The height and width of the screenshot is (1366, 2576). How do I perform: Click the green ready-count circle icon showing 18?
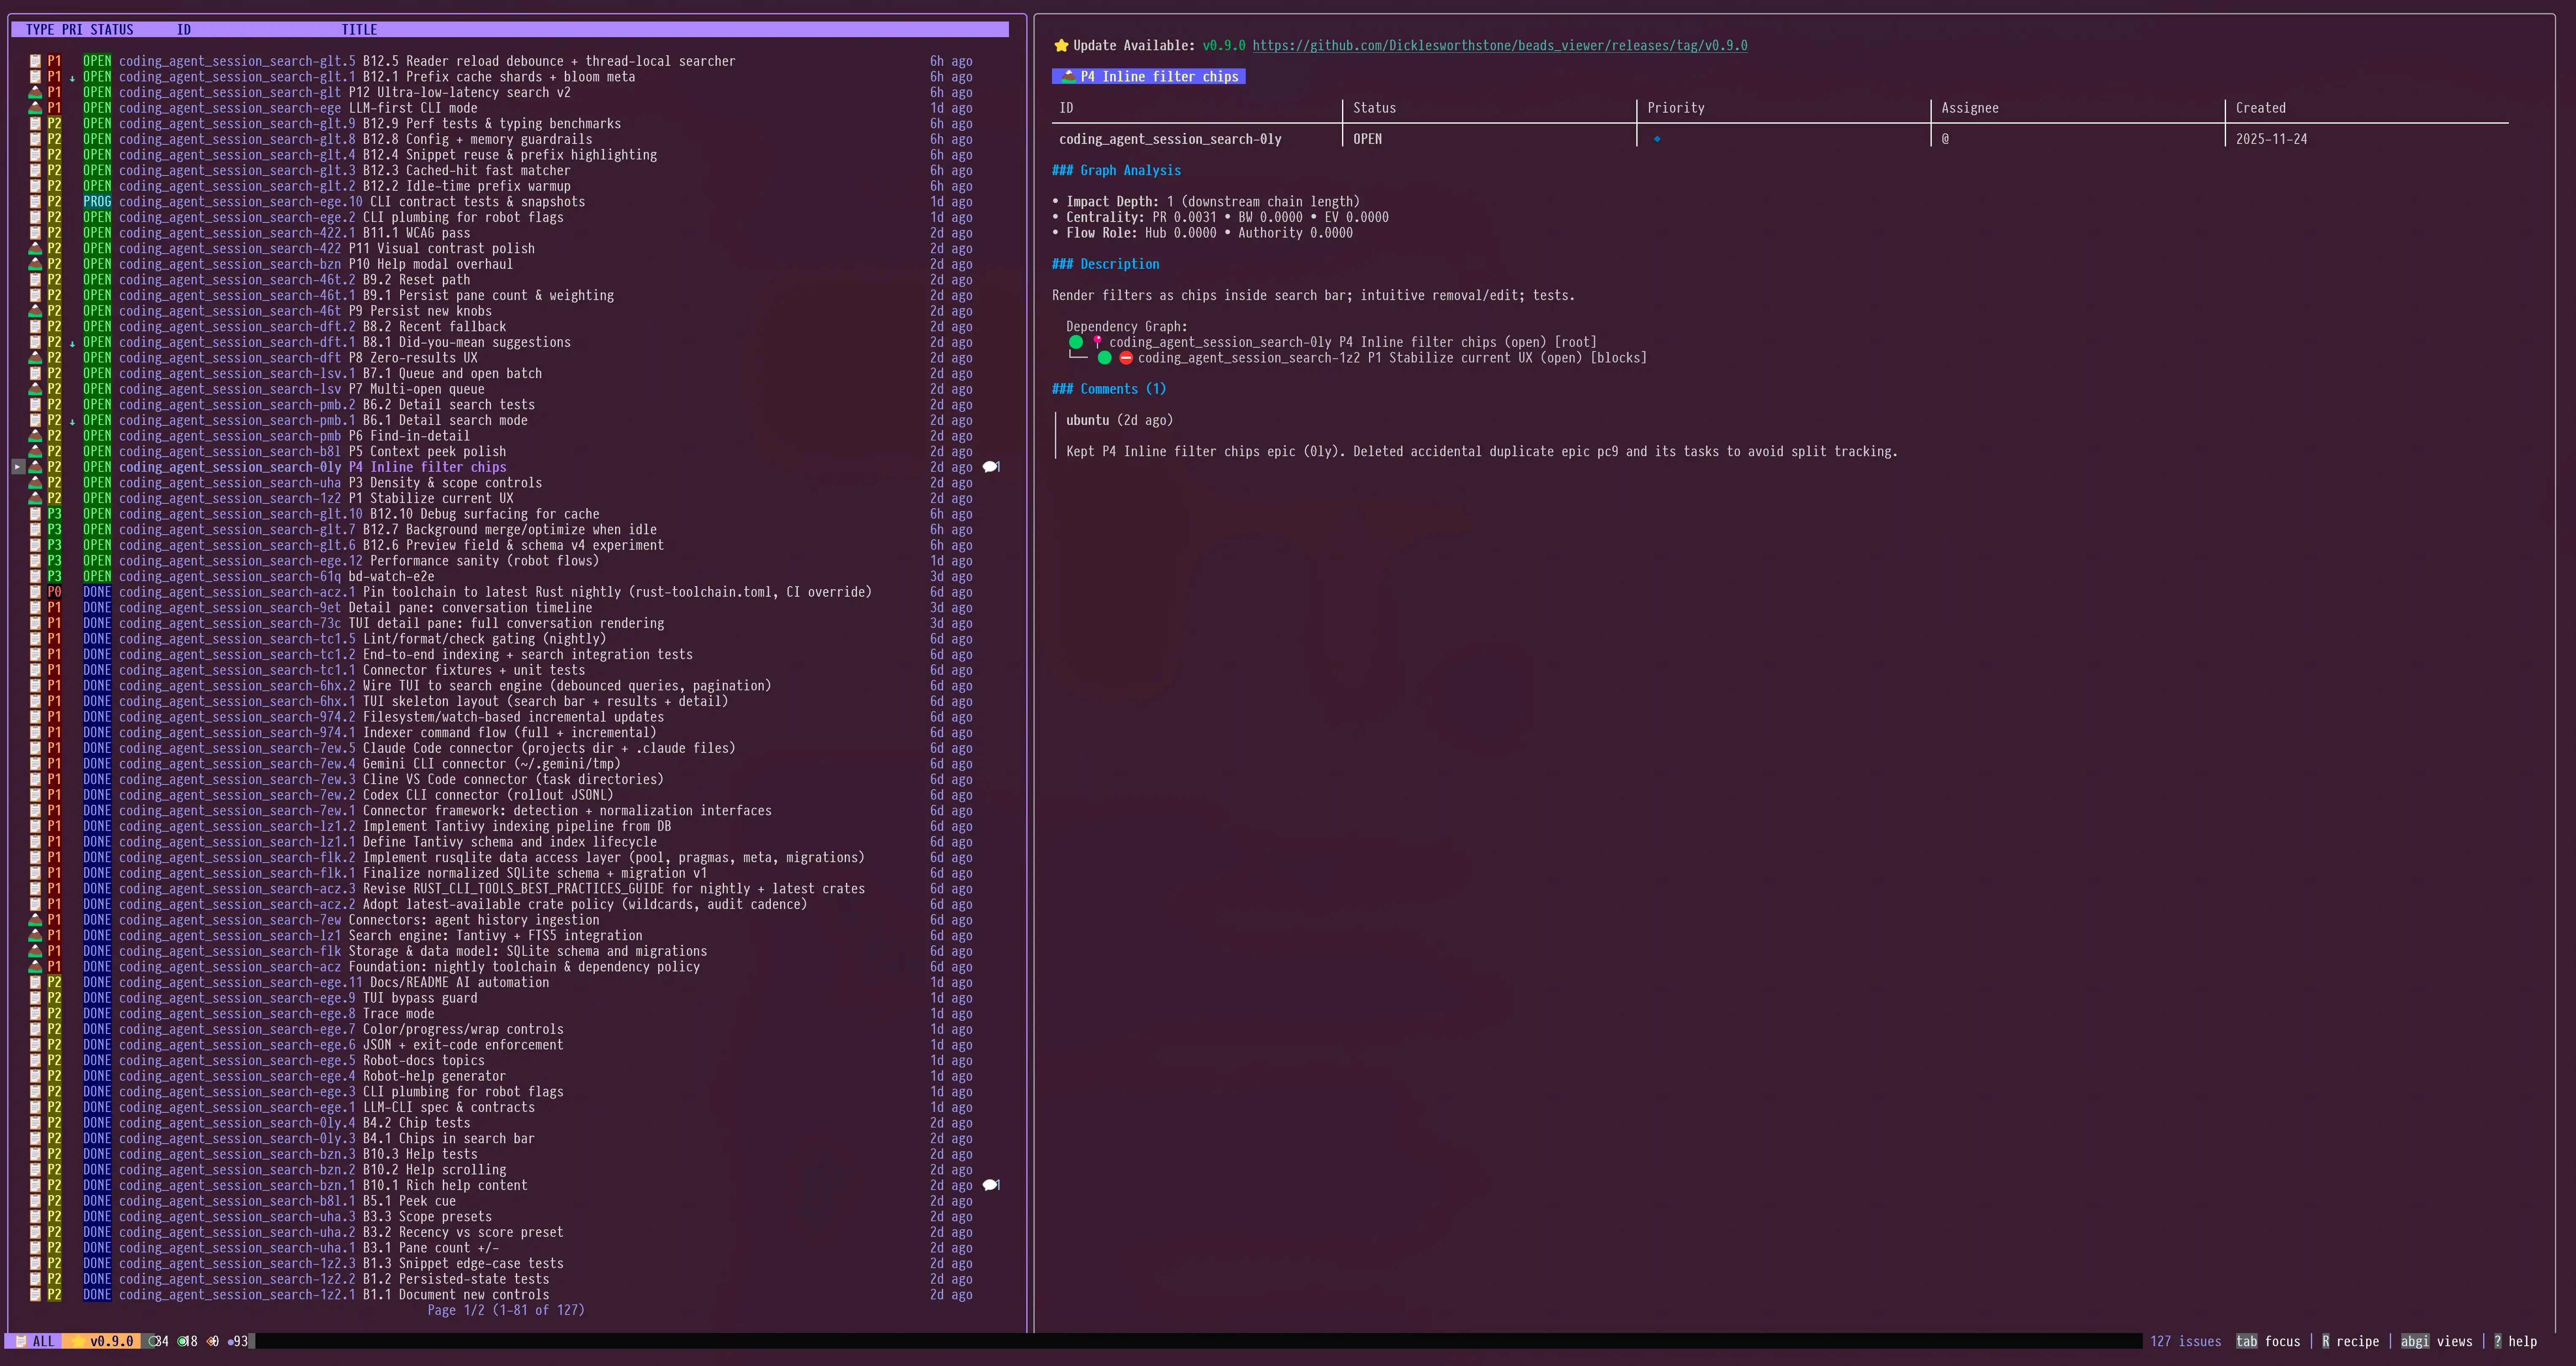click(x=182, y=1341)
